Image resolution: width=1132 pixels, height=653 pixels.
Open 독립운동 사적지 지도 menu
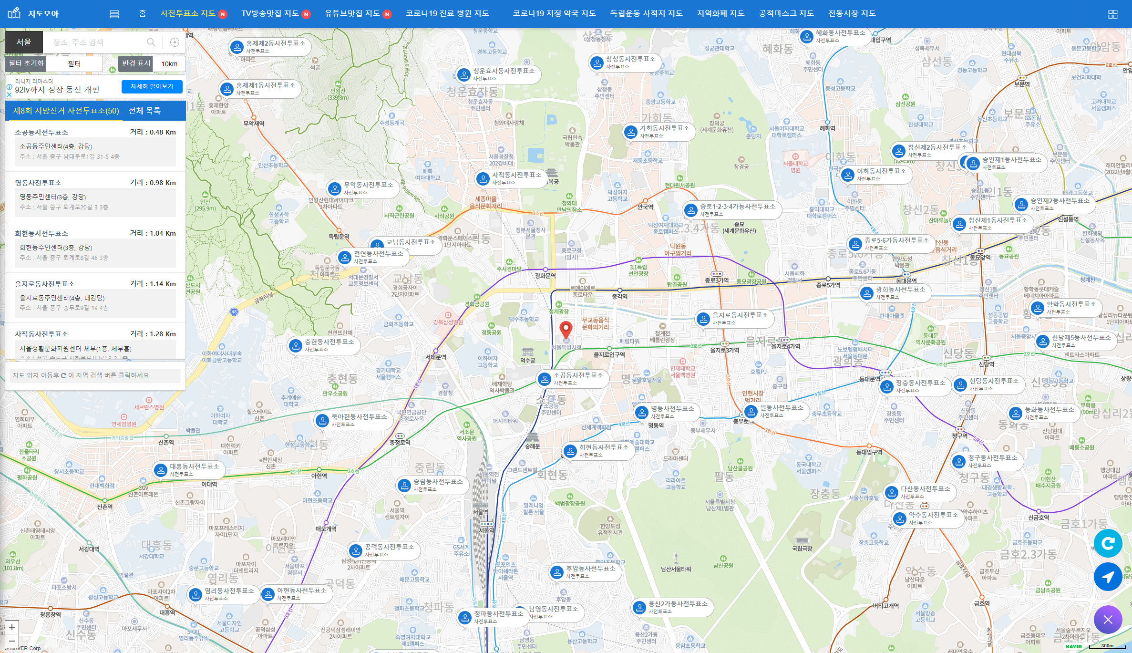646,13
